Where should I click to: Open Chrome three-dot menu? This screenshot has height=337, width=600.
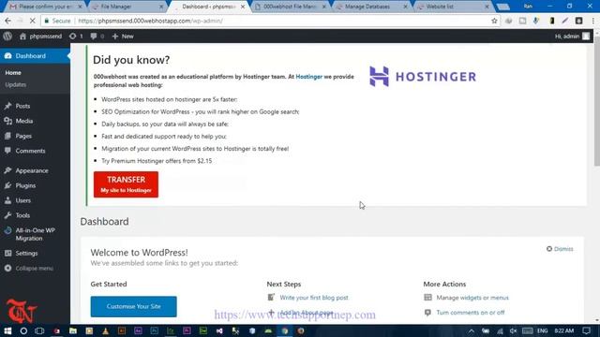tap(592, 21)
